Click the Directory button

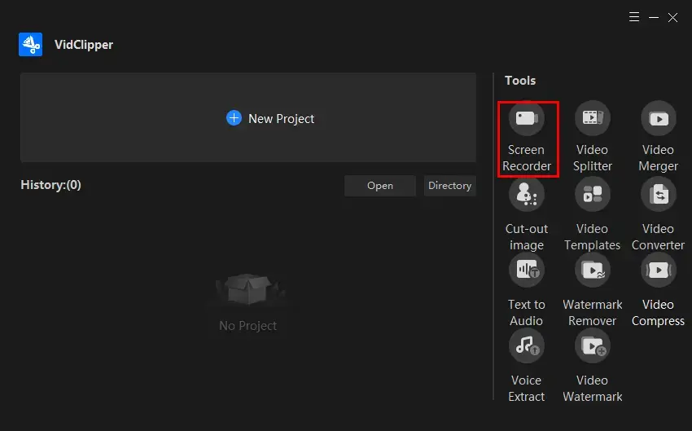pyautogui.click(x=449, y=186)
